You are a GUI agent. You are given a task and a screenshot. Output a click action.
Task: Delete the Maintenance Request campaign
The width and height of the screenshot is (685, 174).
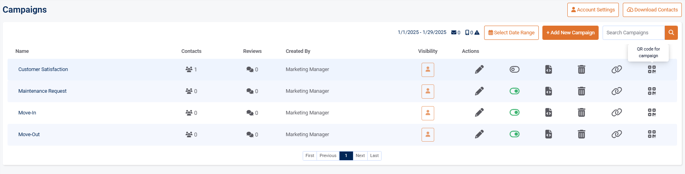pyautogui.click(x=581, y=91)
